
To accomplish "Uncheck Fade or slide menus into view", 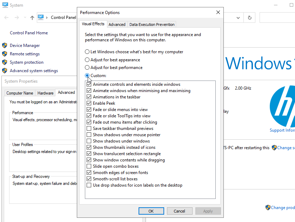I will (x=89, y=110).
